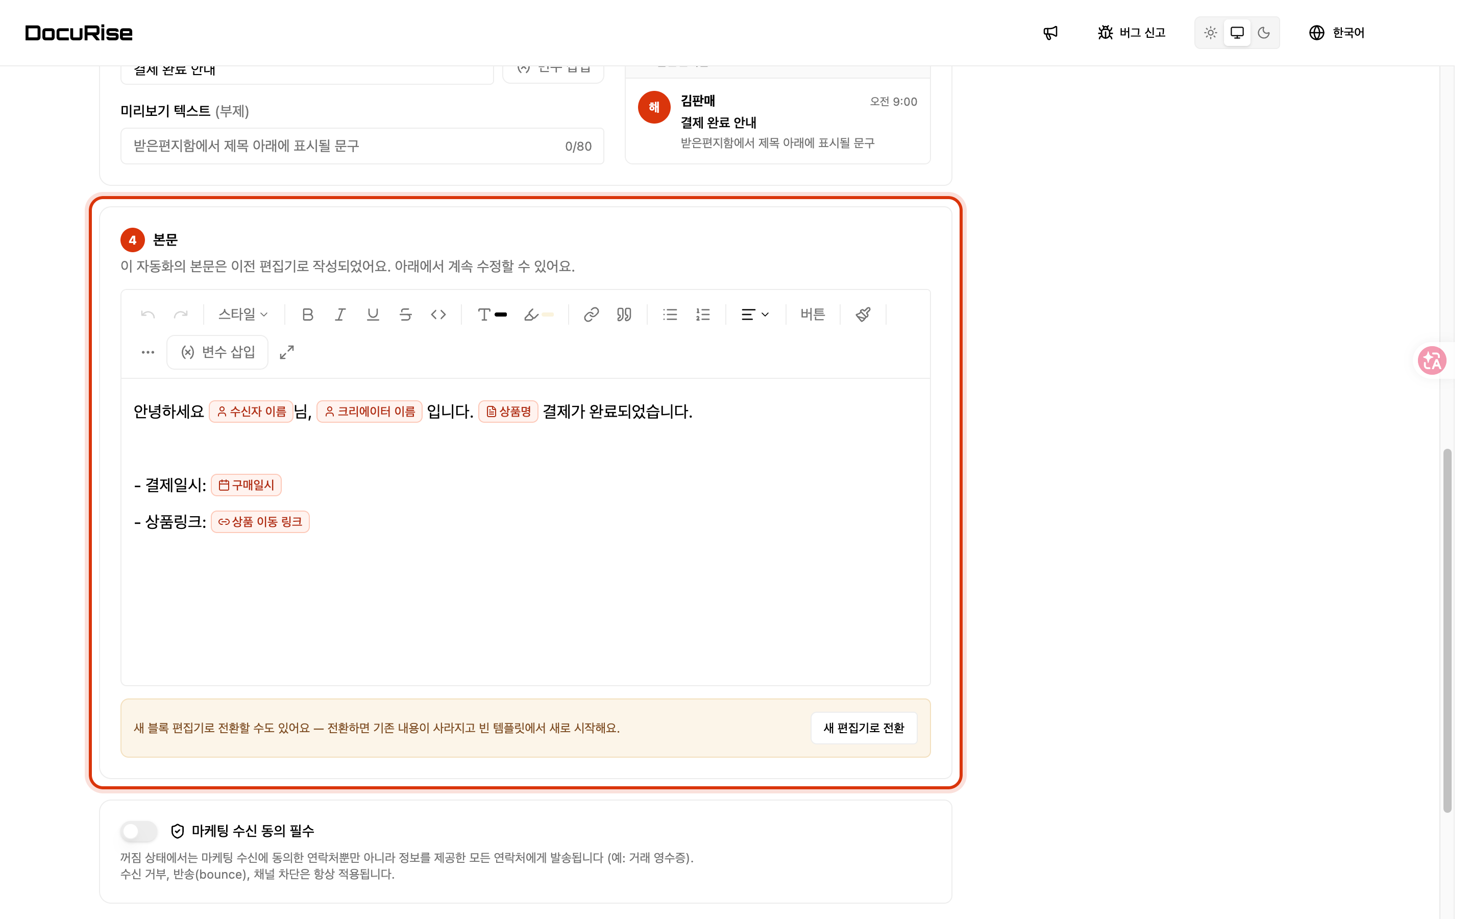Click the 버그 신고 link
The height and width of the screenshot is (919, 1470).
tap(1132, 33)
